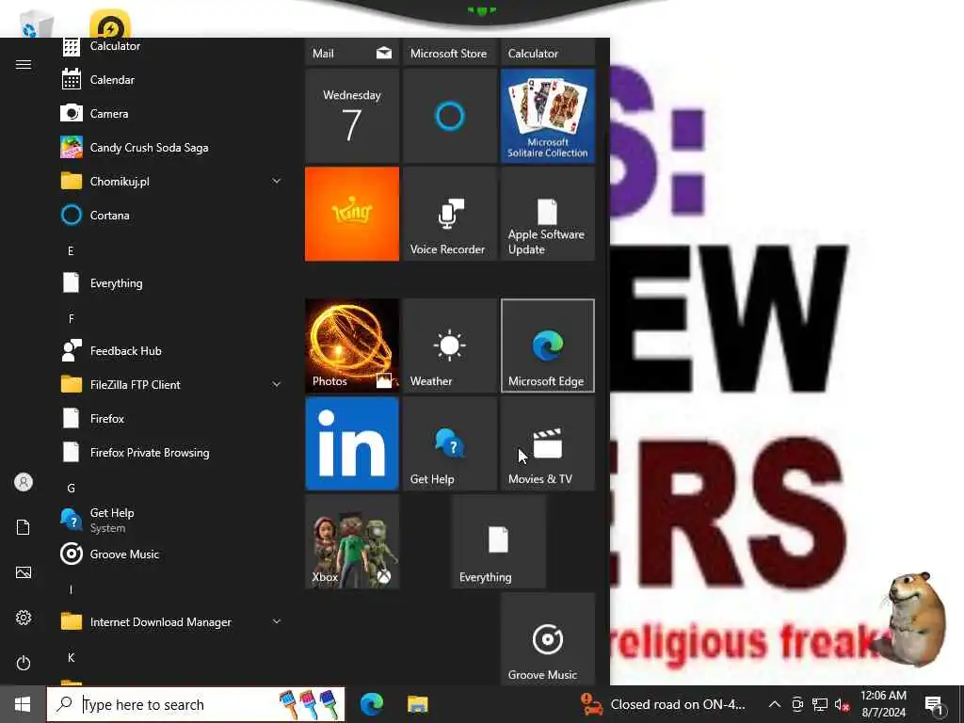Open the notification center icon
This screenshot has height=723, width=964.
[934, 704]
